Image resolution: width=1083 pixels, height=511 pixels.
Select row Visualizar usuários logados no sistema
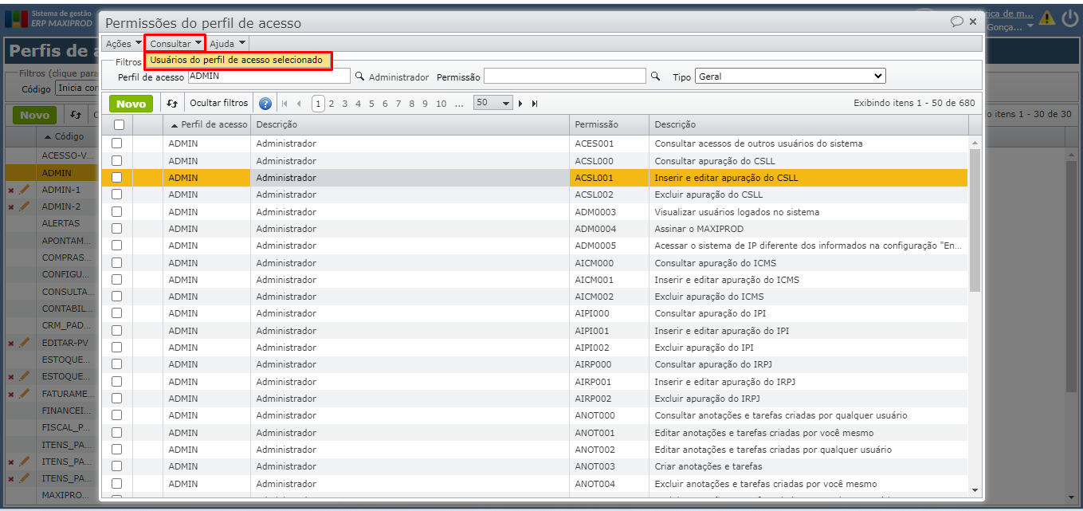coord(535,212)
